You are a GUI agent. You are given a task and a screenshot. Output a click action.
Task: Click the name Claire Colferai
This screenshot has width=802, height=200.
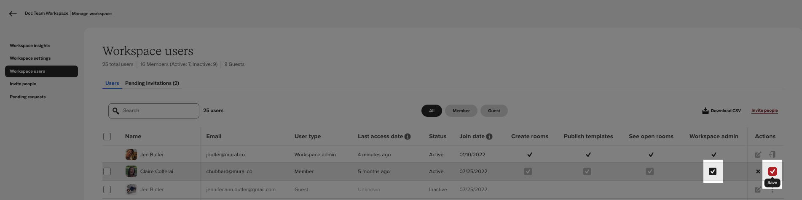tap(157, 171)
